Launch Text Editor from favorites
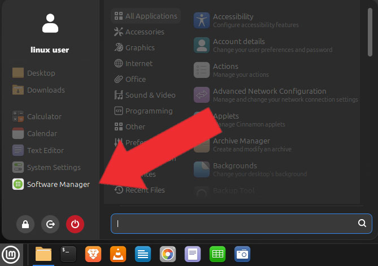The height and width of the screenshot is (266, 378). tap(38, 150)
